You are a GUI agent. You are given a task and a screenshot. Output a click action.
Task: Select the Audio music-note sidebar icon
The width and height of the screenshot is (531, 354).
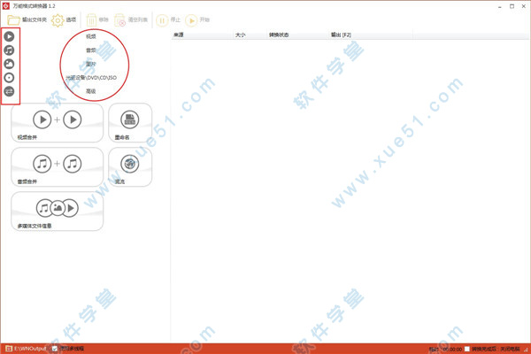[10, 50]
